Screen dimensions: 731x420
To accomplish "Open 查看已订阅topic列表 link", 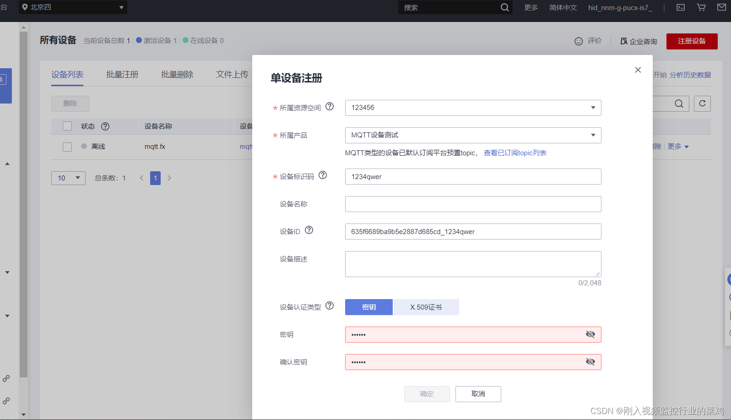I will coord(515,153).
